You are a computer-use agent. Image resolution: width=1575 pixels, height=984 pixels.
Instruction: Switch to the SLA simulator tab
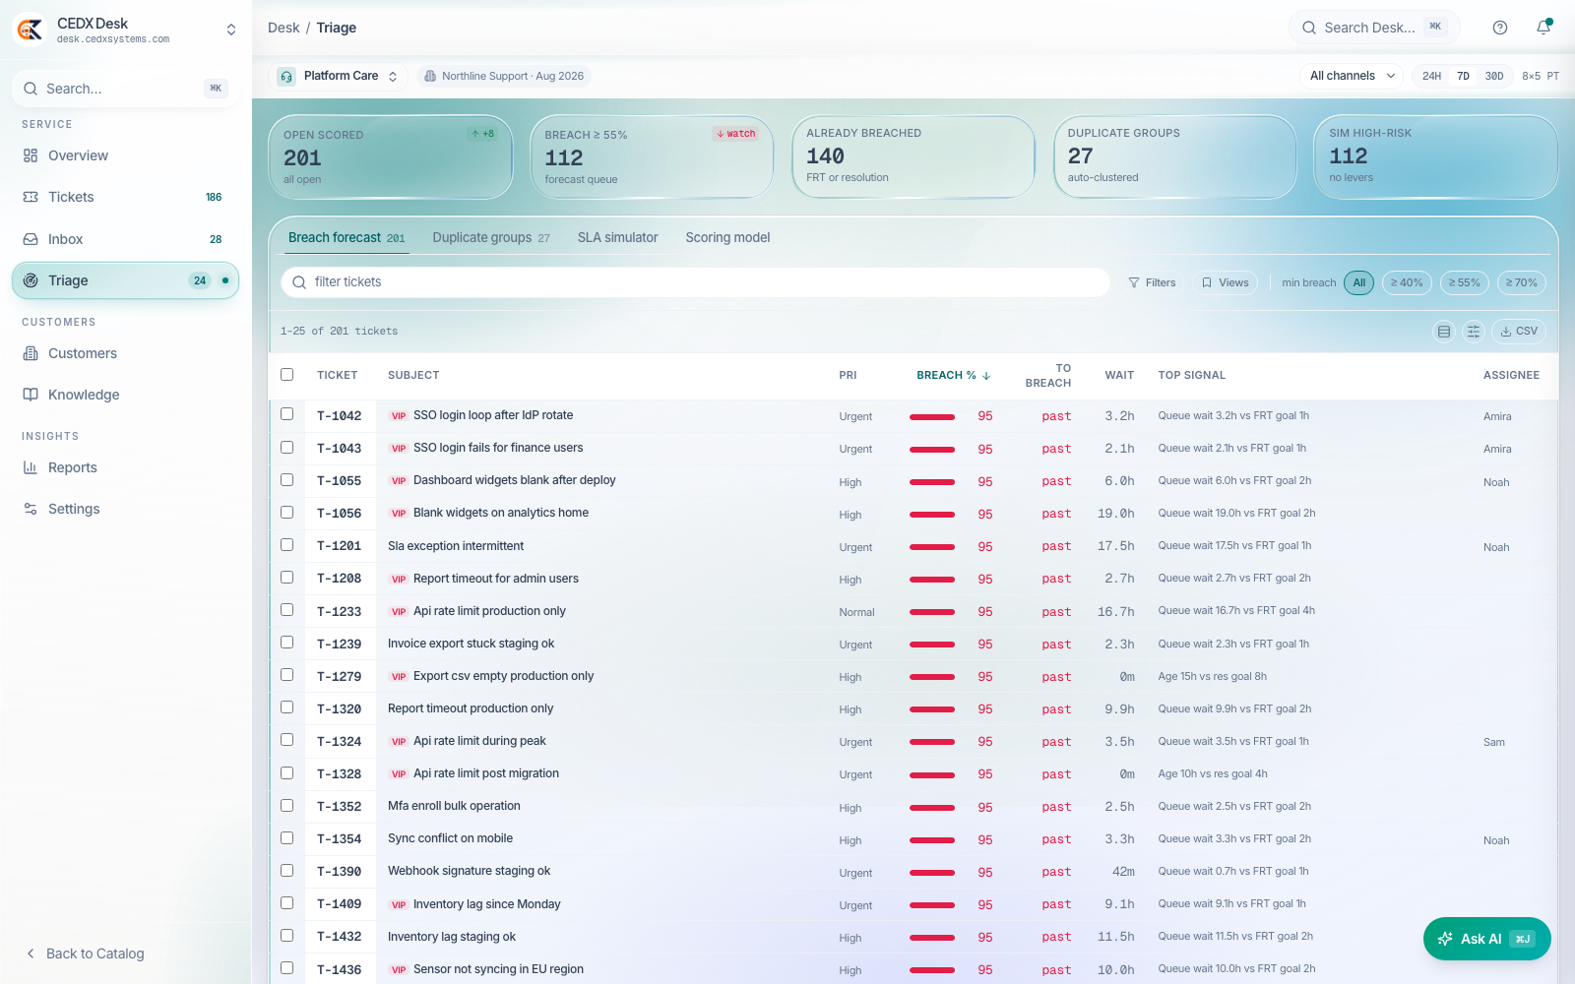coord(617,238)
